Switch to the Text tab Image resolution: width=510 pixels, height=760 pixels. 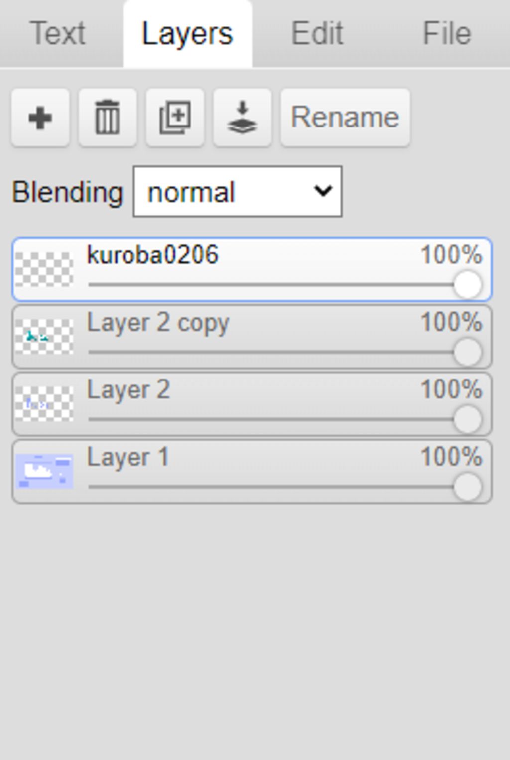(x=58, y=34)
